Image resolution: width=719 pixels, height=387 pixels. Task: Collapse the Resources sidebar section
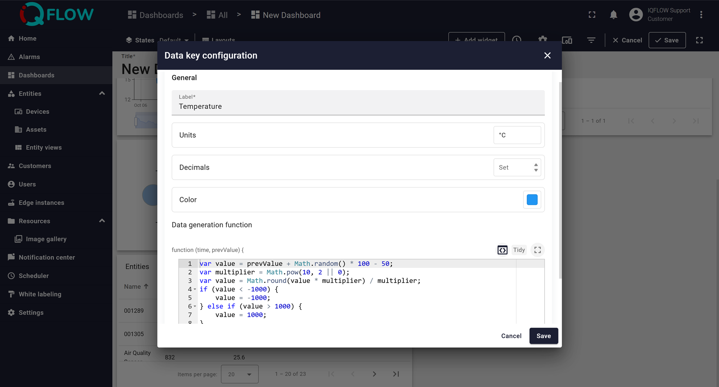102,221
